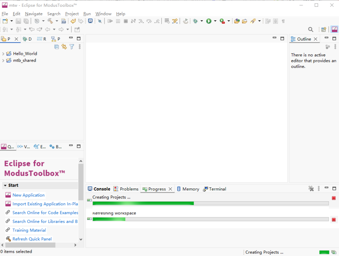Select the ModusToolbox perspective button
339x256 pixels.
click(x=334, y=29)
